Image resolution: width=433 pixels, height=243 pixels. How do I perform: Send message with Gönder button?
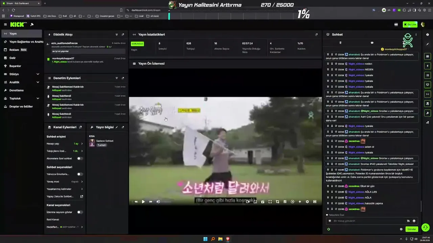tap(412, 229)
